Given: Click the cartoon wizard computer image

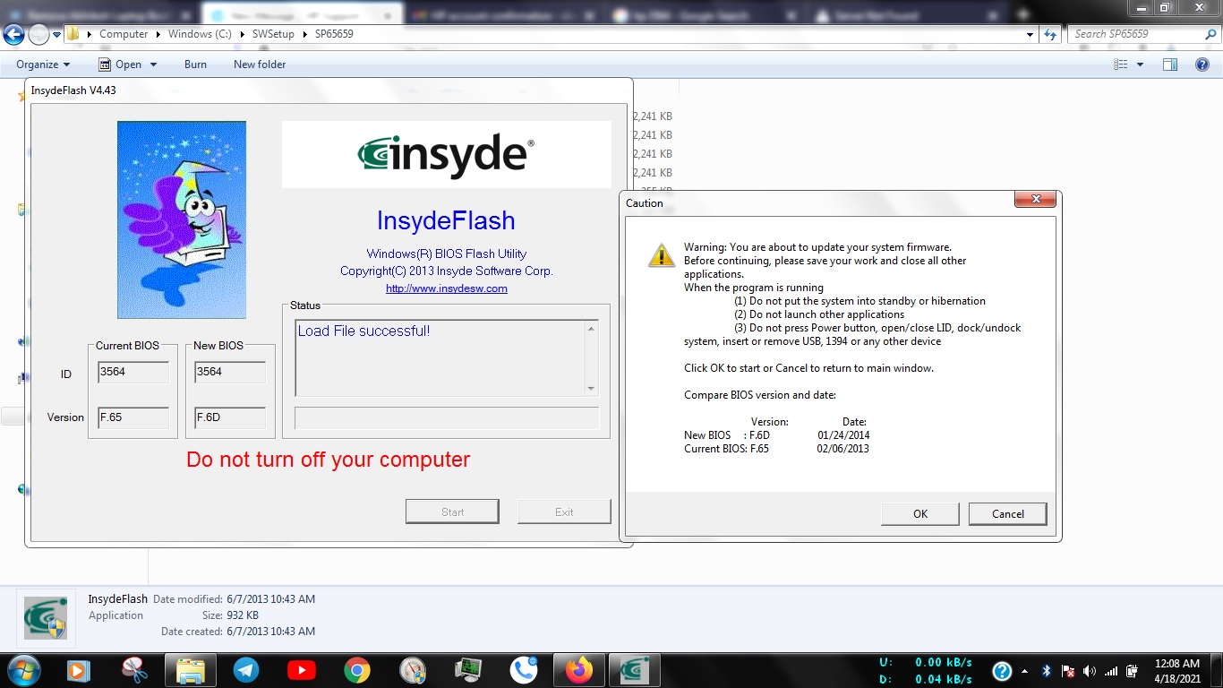Looking at the screenshot, I should click(182, 220).
